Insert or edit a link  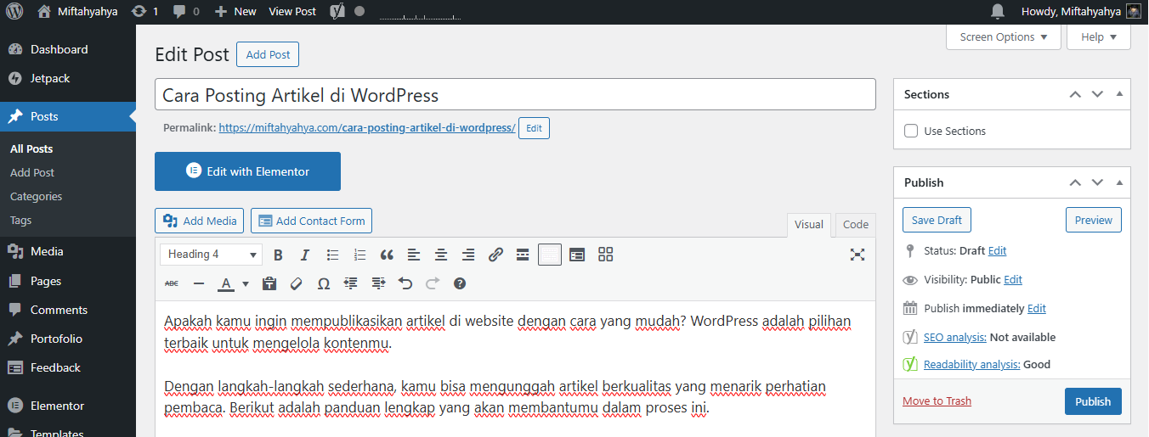pos(495,255)
